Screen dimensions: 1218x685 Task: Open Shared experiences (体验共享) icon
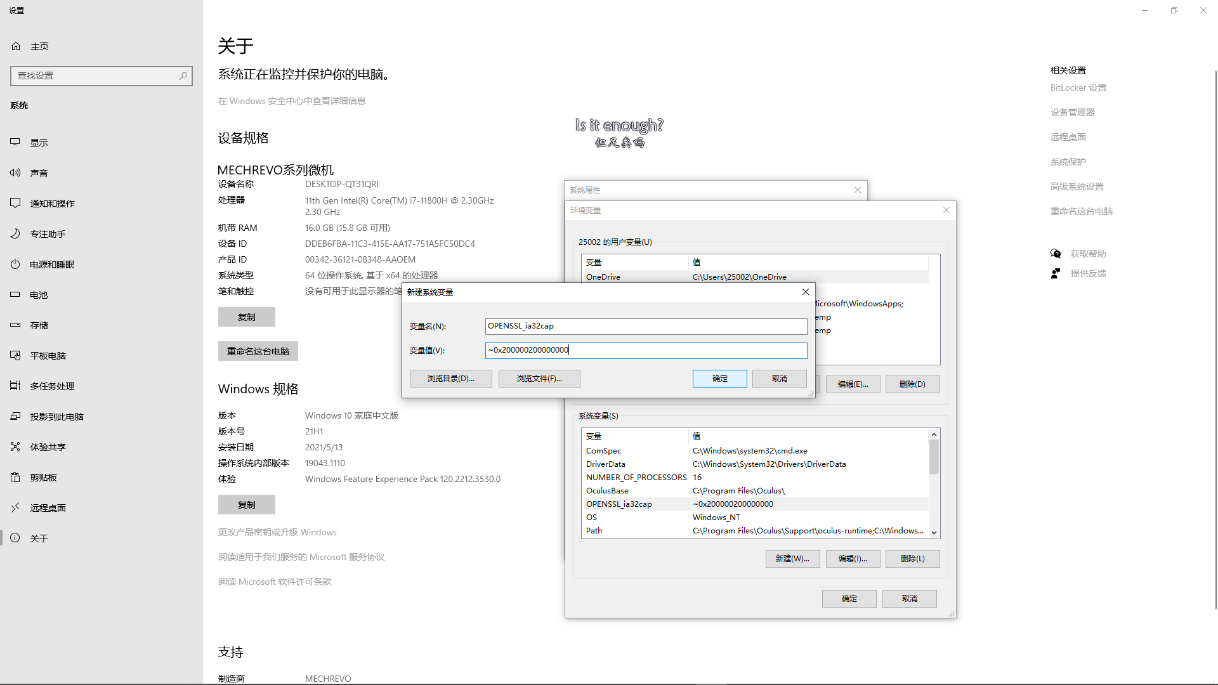pyautogui.click(x=15, y=447)
